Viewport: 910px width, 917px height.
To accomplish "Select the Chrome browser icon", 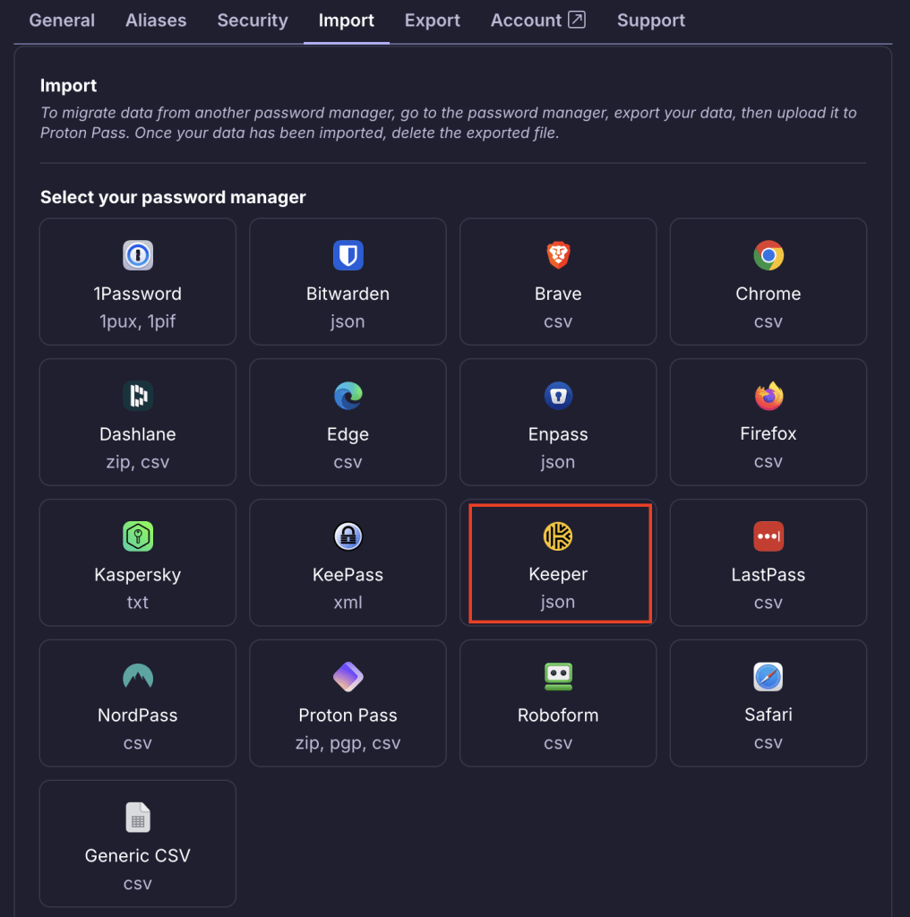I will coord(768,255).
